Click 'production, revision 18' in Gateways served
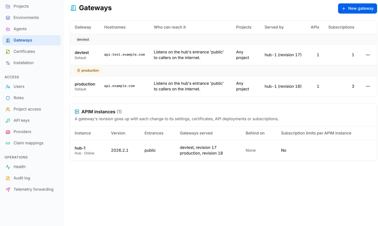The width and height of the screenshot is (378, 226). (x=201, y=153)
